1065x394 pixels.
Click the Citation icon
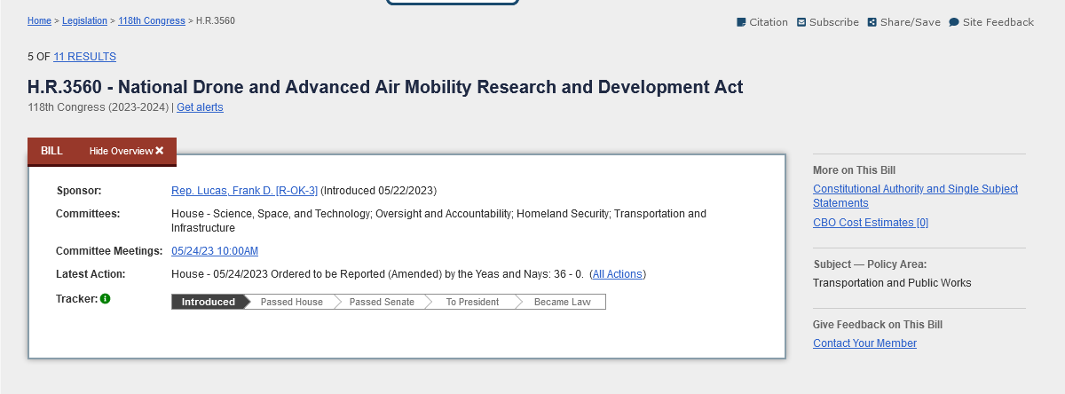pyautogui.click(x=741, y=22)
